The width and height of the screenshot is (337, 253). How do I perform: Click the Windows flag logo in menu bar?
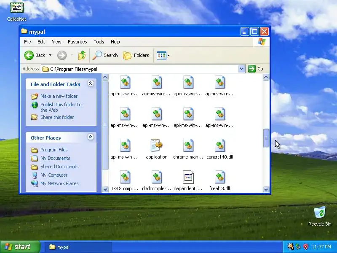tap(261, 41)
